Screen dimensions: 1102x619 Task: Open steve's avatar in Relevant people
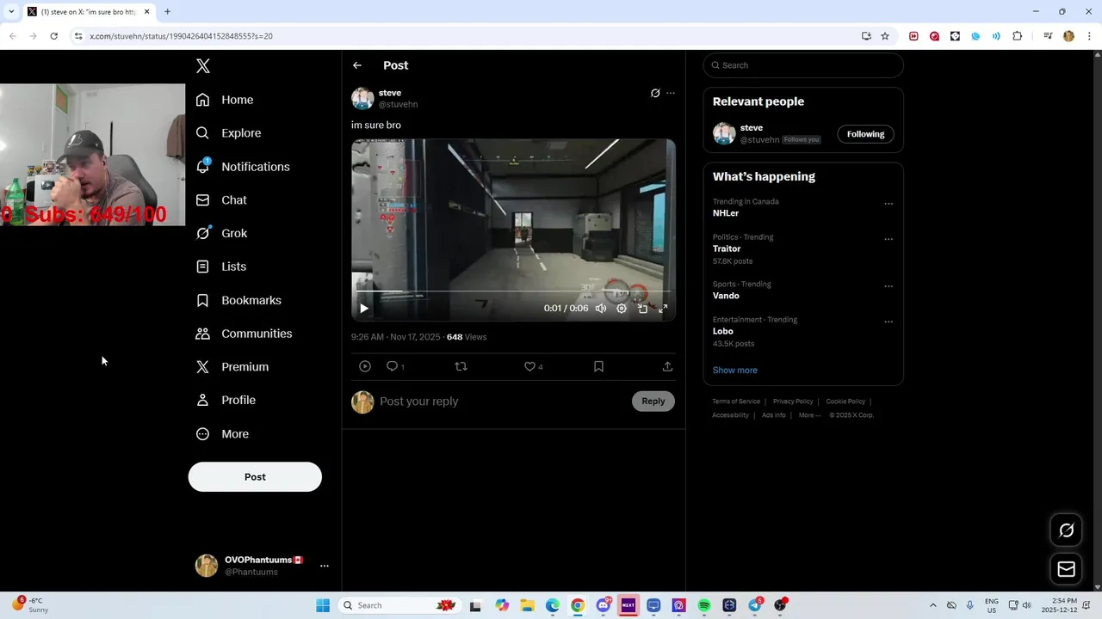(x=724, y=133)
